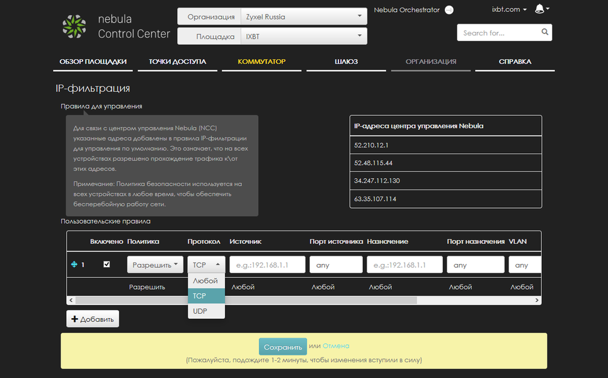Image resolution: width=608 pixels, height=378 pixels.
Task: Click the drag handle of rule 1
Action: click(x=74, y=265)
